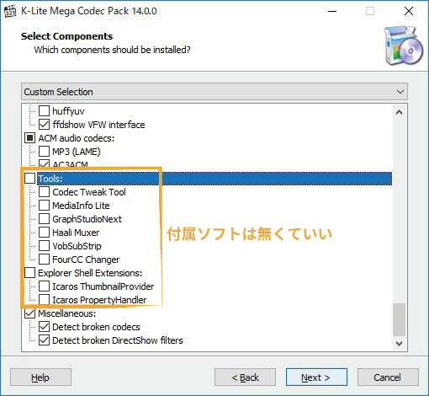The width and height of the screenshot is (429, 396).
Task: Enable the huffyuv checkbox
Action: point(44,111)
